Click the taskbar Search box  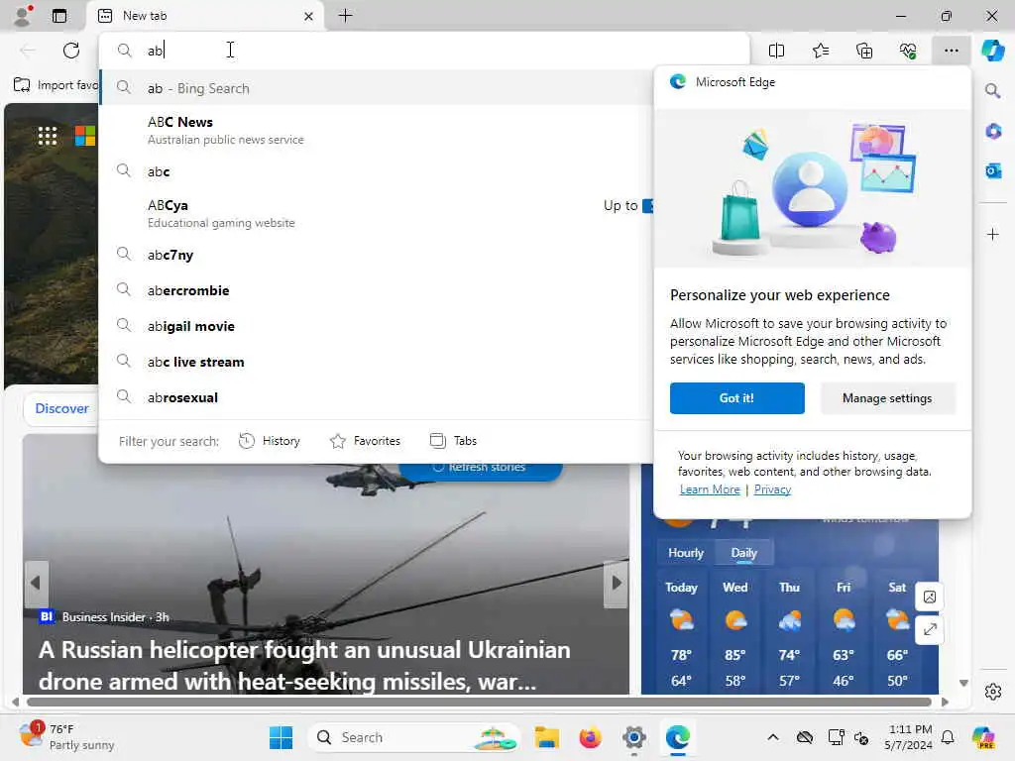(x=414, y=737)
